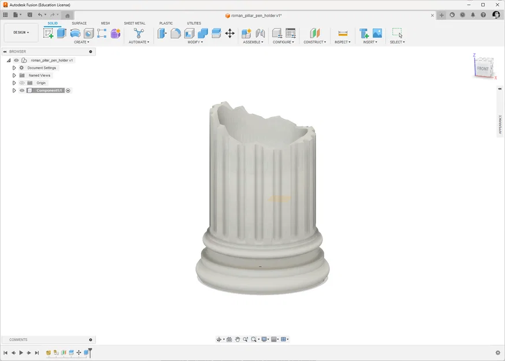Click the New Component icon
Viewport: 505px width, 361px height.
pyautogui.click(x=246, y=33)
